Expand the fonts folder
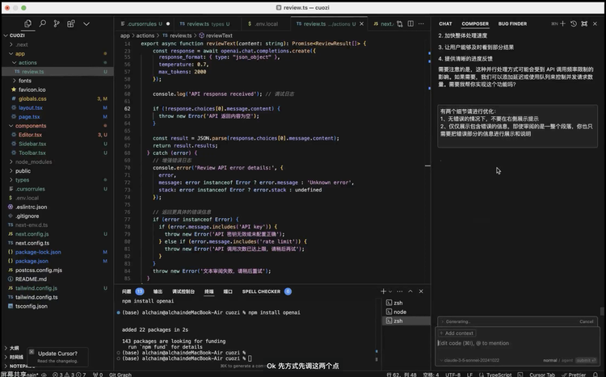The width and height of the screenshot is (606, 377). point(25,81)
